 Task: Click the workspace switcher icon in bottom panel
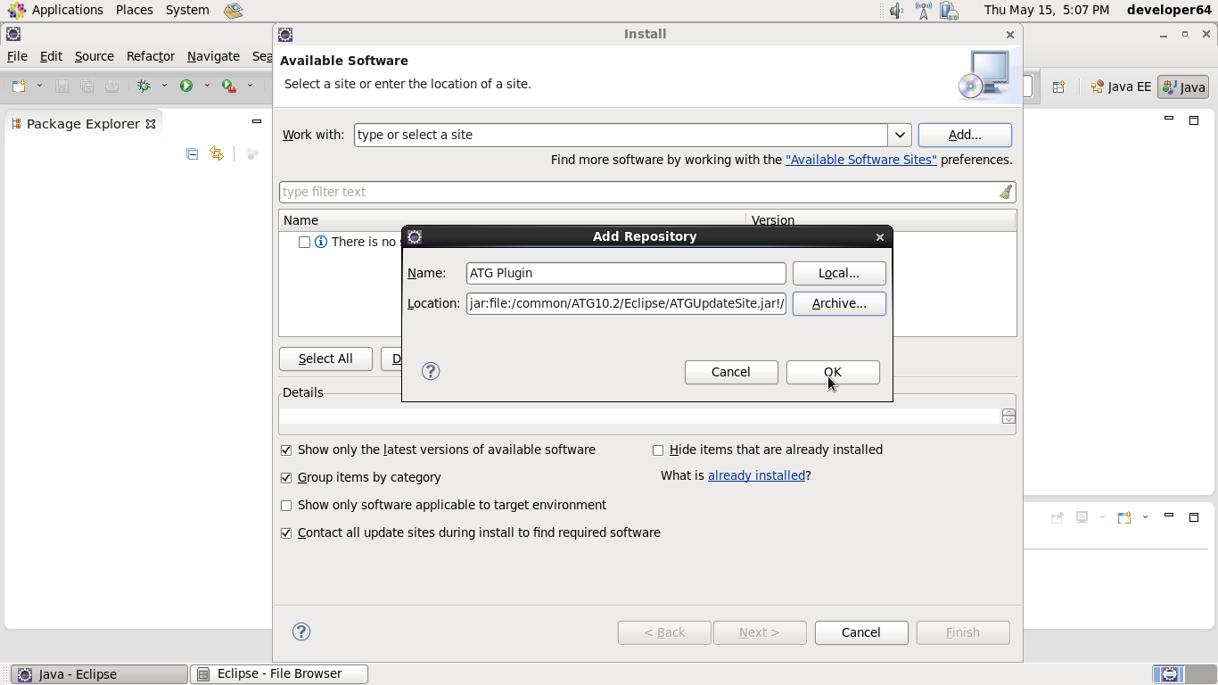1169,674
